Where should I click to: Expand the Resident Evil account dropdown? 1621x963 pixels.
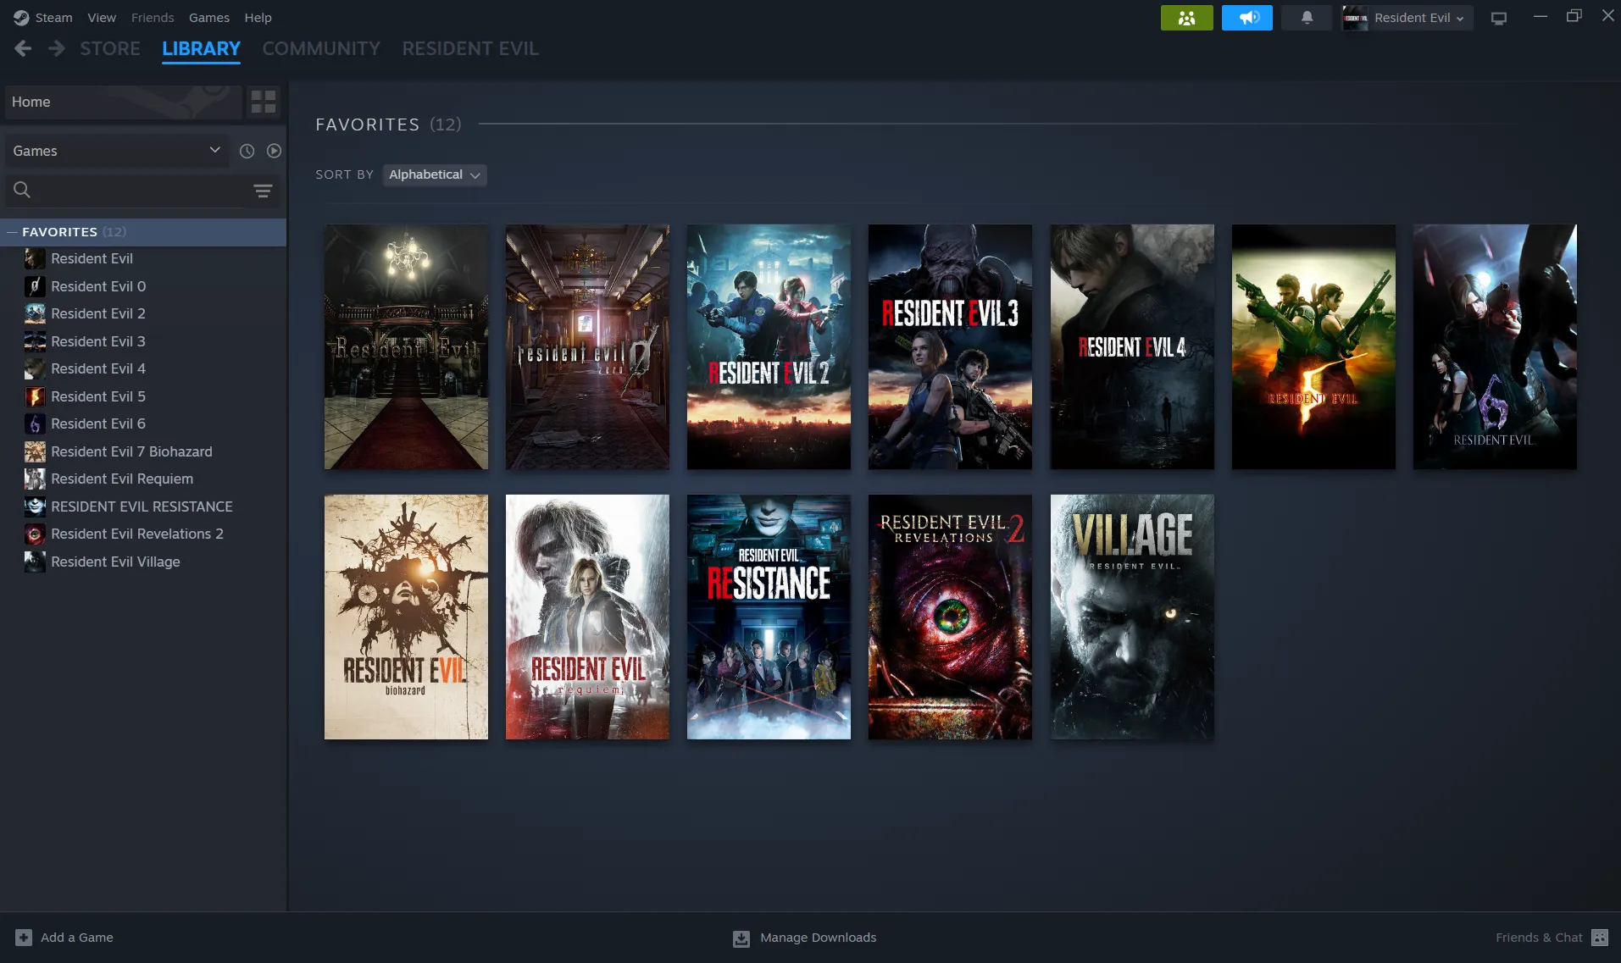[x=1408, y=18]
